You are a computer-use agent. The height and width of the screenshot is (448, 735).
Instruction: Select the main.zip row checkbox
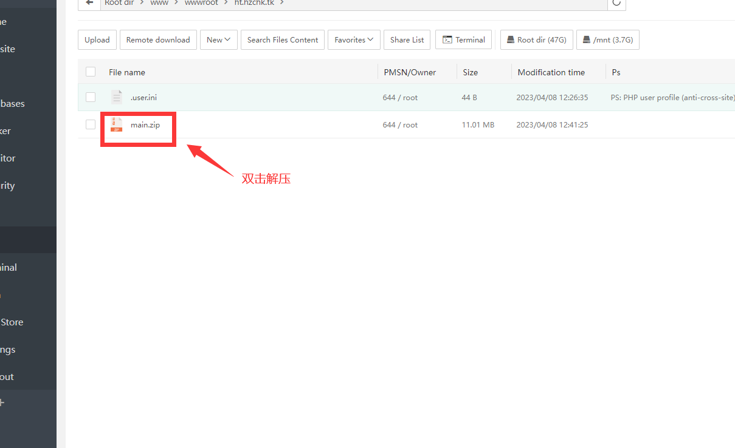click(91, 124)
